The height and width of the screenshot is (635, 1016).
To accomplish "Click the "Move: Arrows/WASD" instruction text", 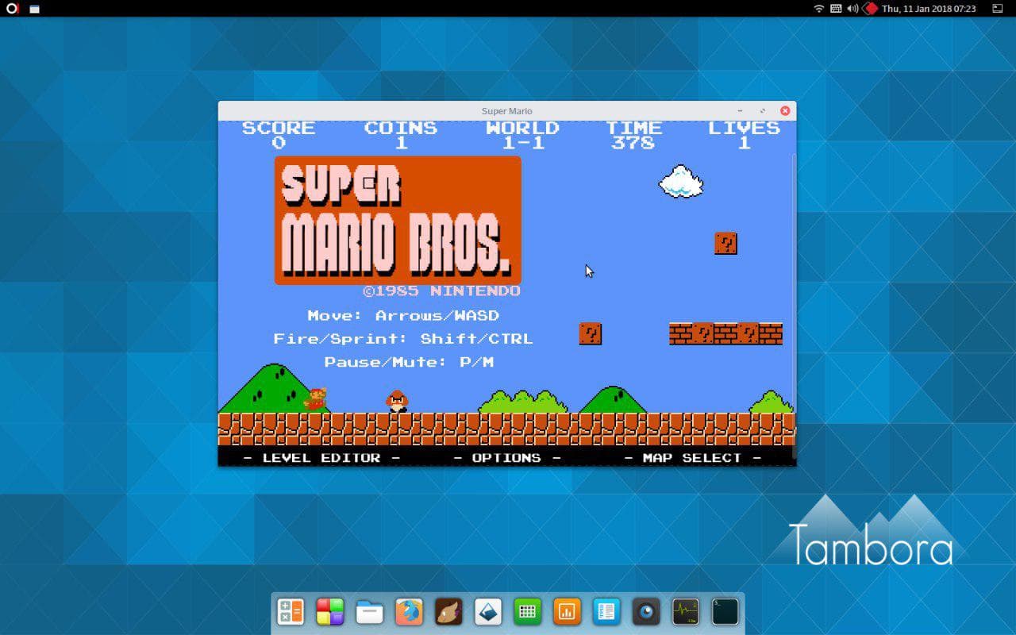I will click(x=403, y=315).
